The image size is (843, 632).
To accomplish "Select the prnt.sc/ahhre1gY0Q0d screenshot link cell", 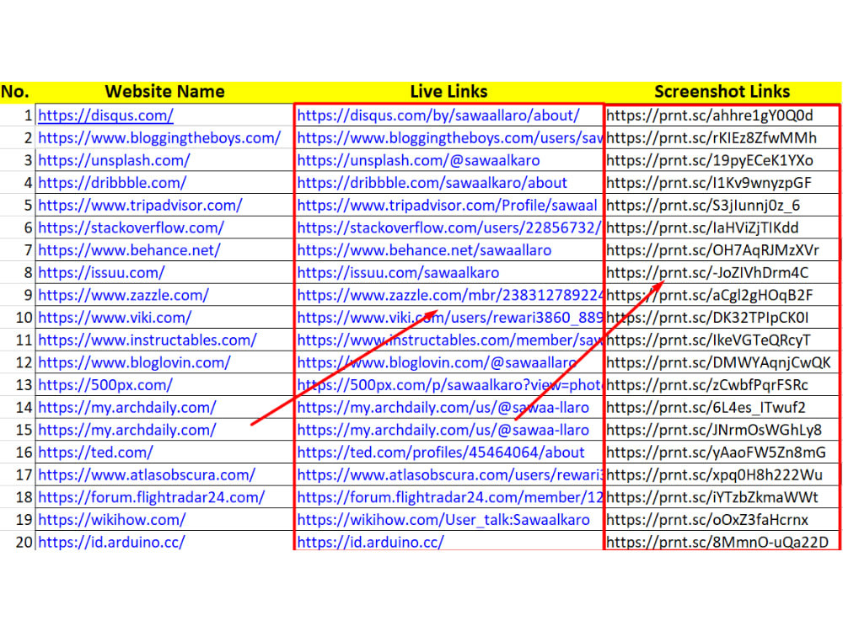I will (722, 115).
